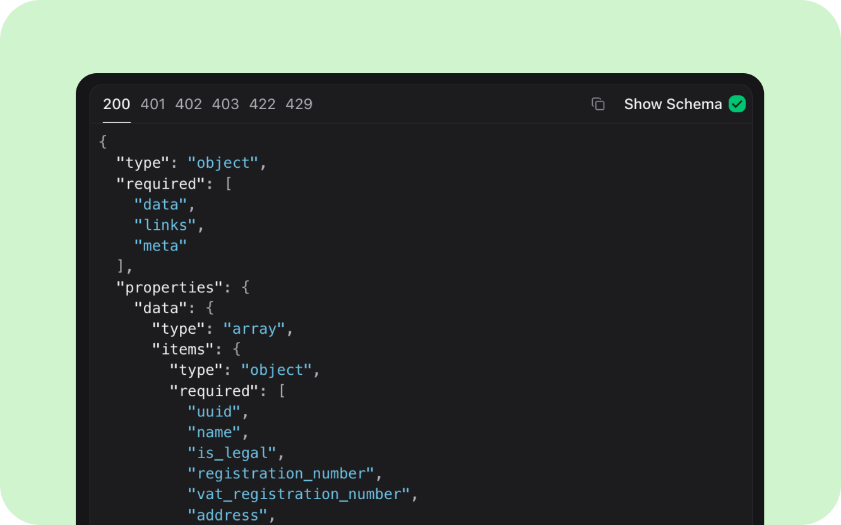Viewport: 841px width, 525px height.
Task: Click the "items" key
Action: tap(184, 350)
